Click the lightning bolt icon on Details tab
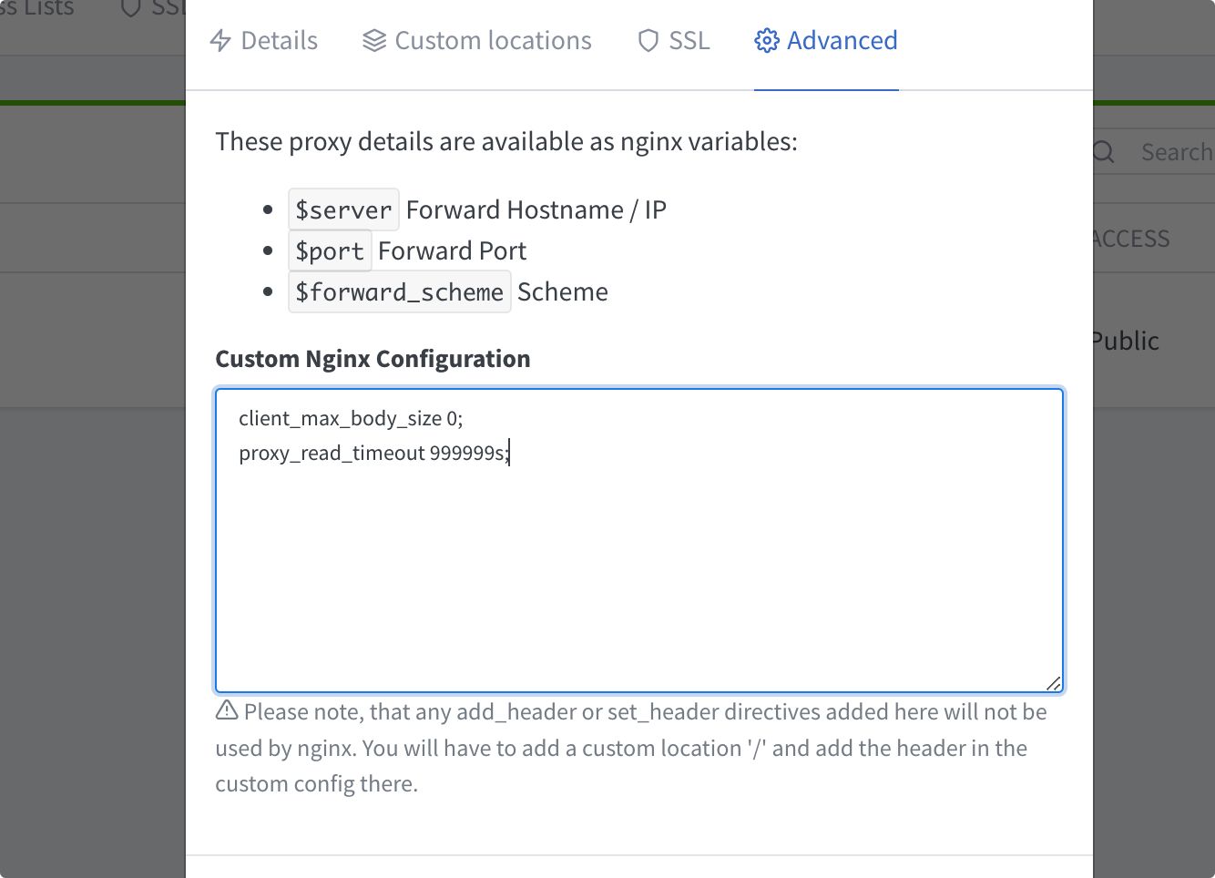 [x=220, y=40]
